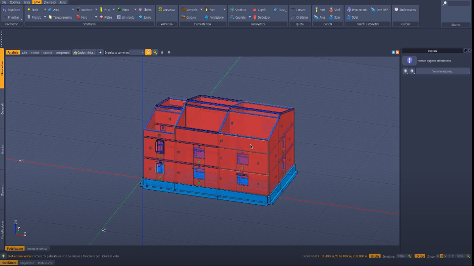Select the Pilastro tool
The width and height of the screenshot is (474, 266).
point(34,17)
